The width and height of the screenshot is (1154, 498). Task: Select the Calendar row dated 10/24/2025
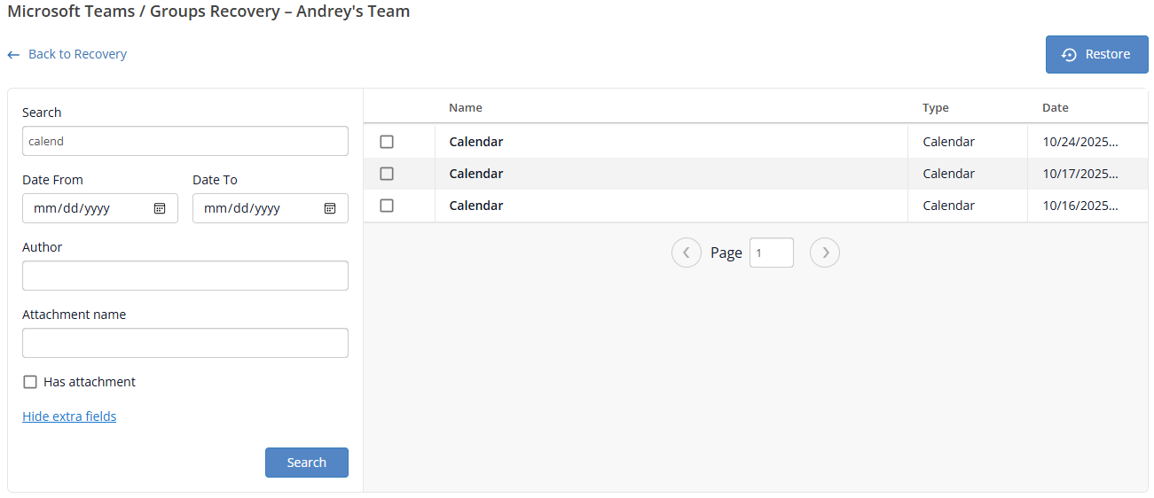pos(387,142)
